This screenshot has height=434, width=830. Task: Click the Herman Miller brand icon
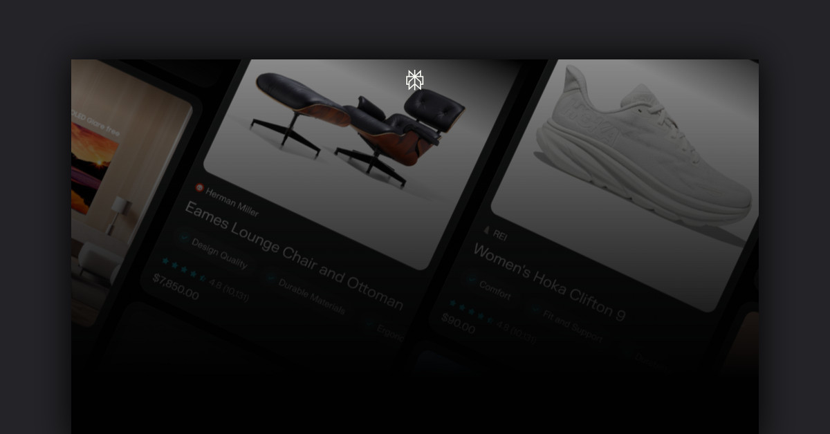[200, 187]
